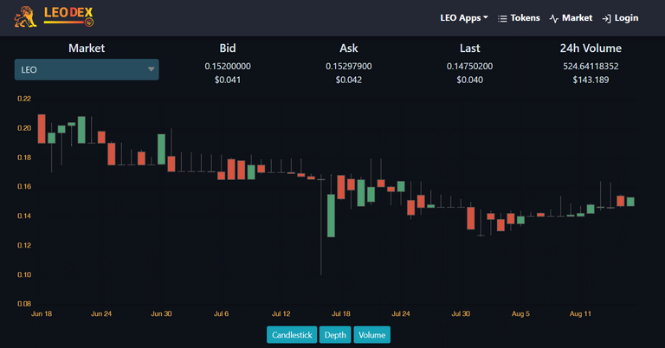This screenshot has height=348, width=665.
Task: Click the Last price 0.14750200
Action: [x=469, y=66]
